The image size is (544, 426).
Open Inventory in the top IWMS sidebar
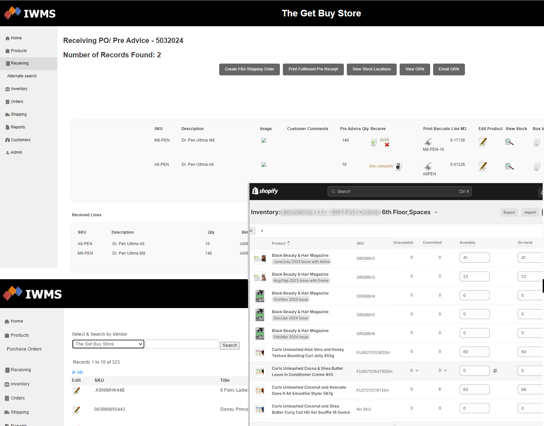coord(19,89)
